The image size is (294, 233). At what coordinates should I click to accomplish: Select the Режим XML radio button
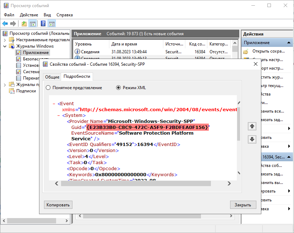tap(118, 88)
